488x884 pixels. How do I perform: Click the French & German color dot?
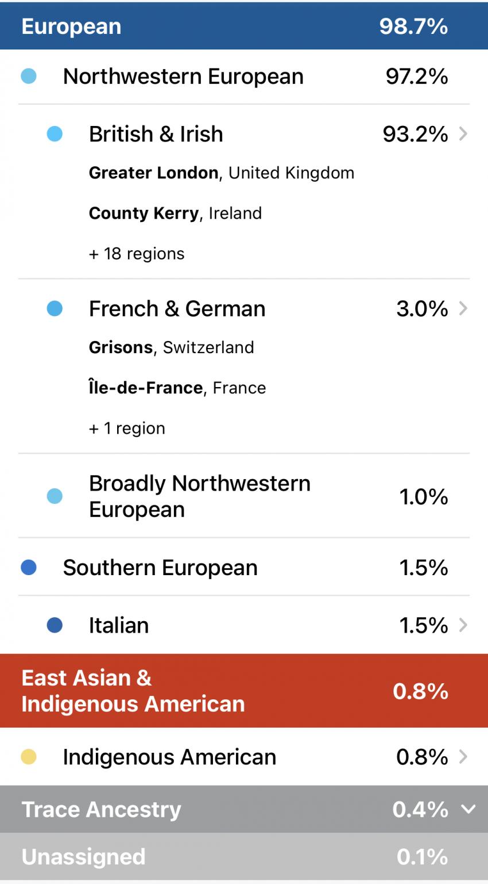[x=55, y=309]
